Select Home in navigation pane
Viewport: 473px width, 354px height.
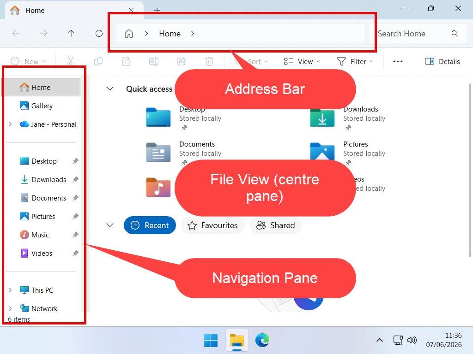[x=41, y=87]
